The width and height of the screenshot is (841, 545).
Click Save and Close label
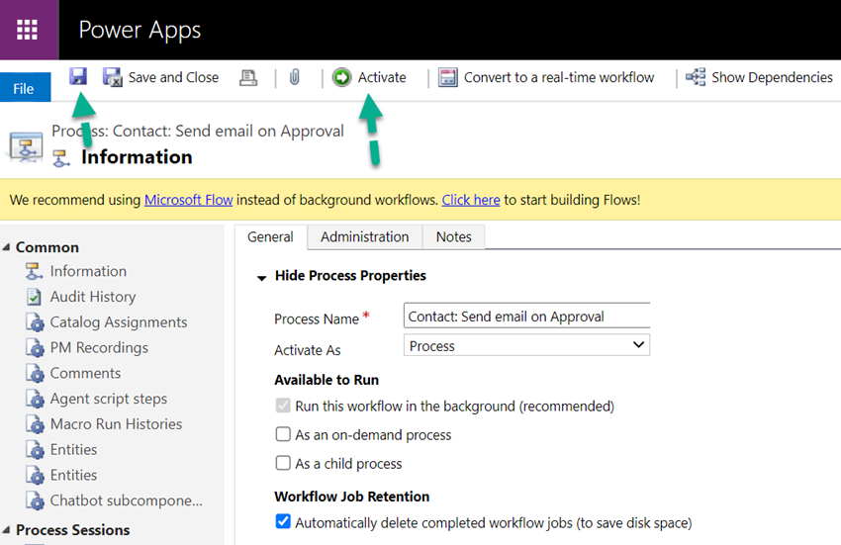[x=173, y=78]
